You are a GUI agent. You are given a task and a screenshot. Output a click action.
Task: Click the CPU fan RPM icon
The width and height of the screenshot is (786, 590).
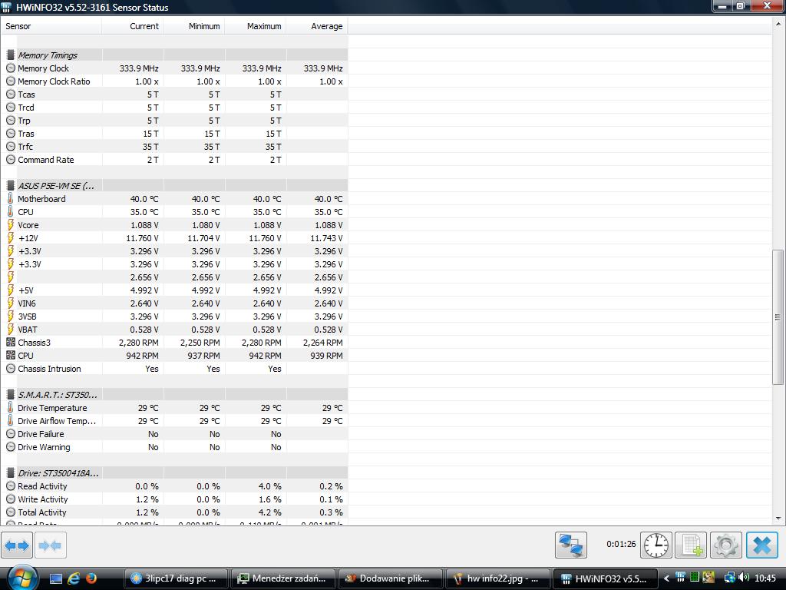11,356
